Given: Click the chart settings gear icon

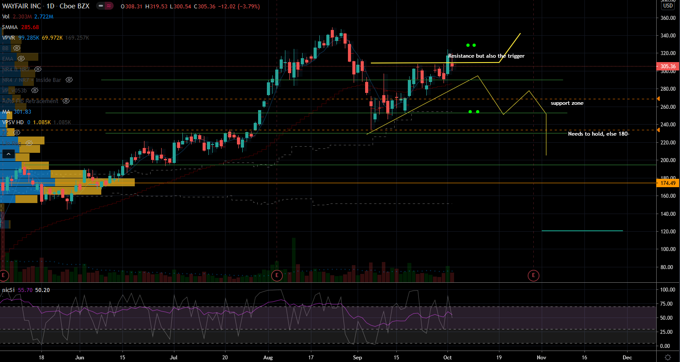Looking at the screenshot, I should pos(668,357).
